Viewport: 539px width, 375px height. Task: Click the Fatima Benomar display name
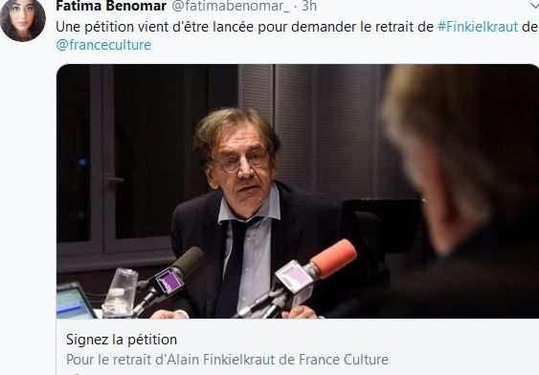(111, 6)
